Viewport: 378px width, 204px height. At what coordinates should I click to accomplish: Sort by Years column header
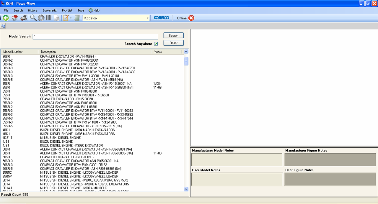point(167,52)
